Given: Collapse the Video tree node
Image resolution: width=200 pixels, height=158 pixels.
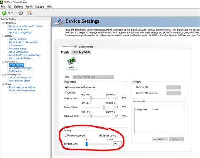Looking at the screenshot, I should click(3, 84).
